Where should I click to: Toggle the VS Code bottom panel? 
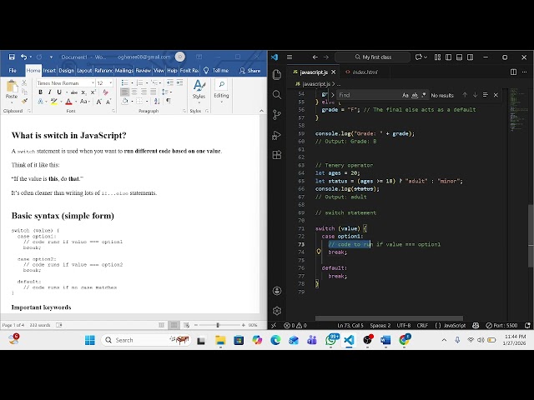click(460, 57)
